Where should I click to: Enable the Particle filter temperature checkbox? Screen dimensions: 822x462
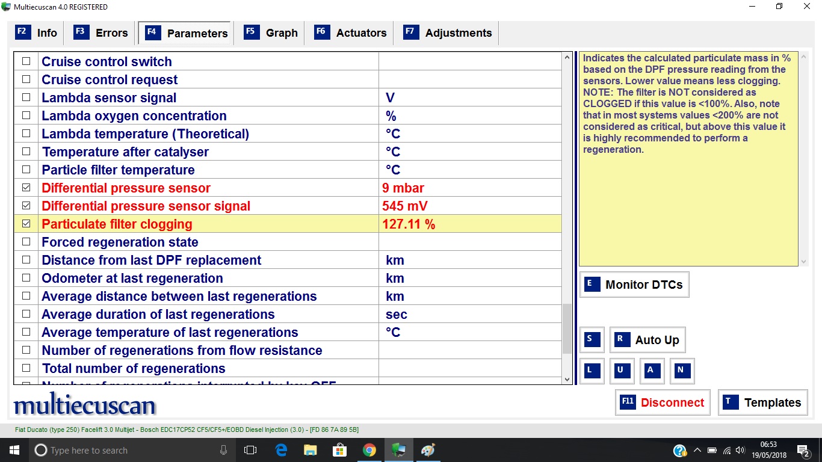point(26,170)
